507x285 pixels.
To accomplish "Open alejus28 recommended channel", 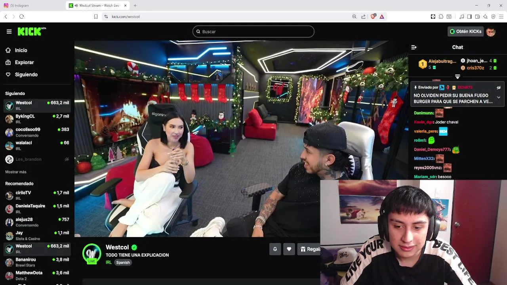I will pos(37,222).
